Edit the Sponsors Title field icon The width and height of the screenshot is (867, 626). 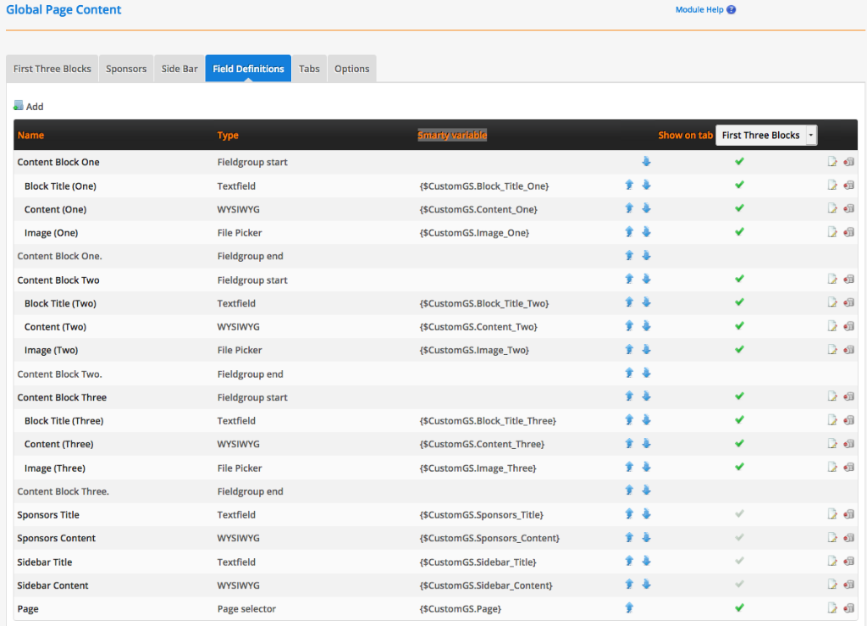click(x=832, y=514)
